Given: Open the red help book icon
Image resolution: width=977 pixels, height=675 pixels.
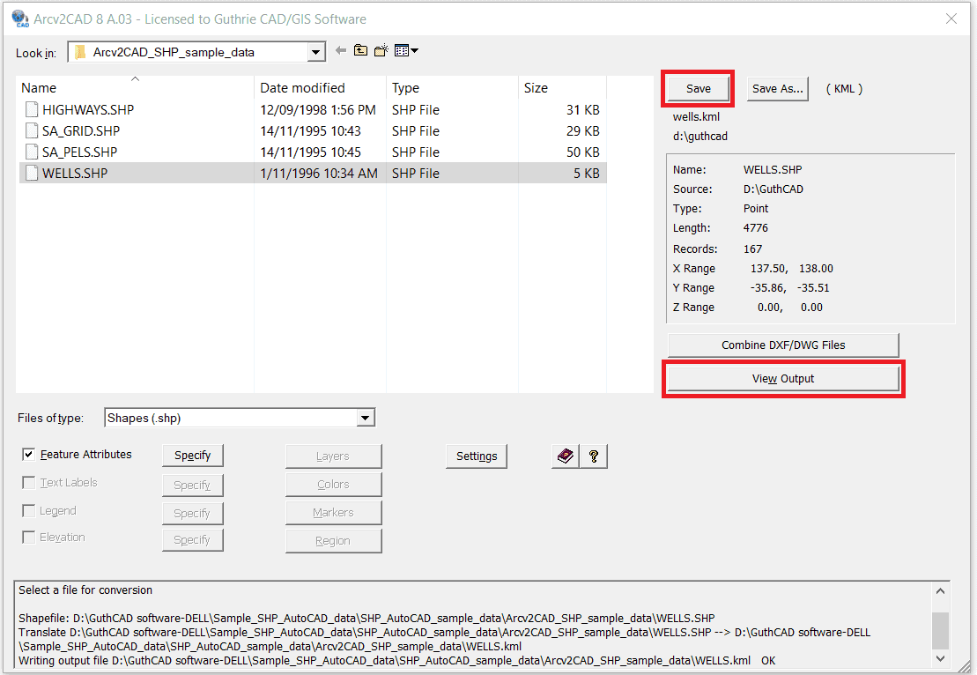Looking at the screenshot, I should click(565, 456).
